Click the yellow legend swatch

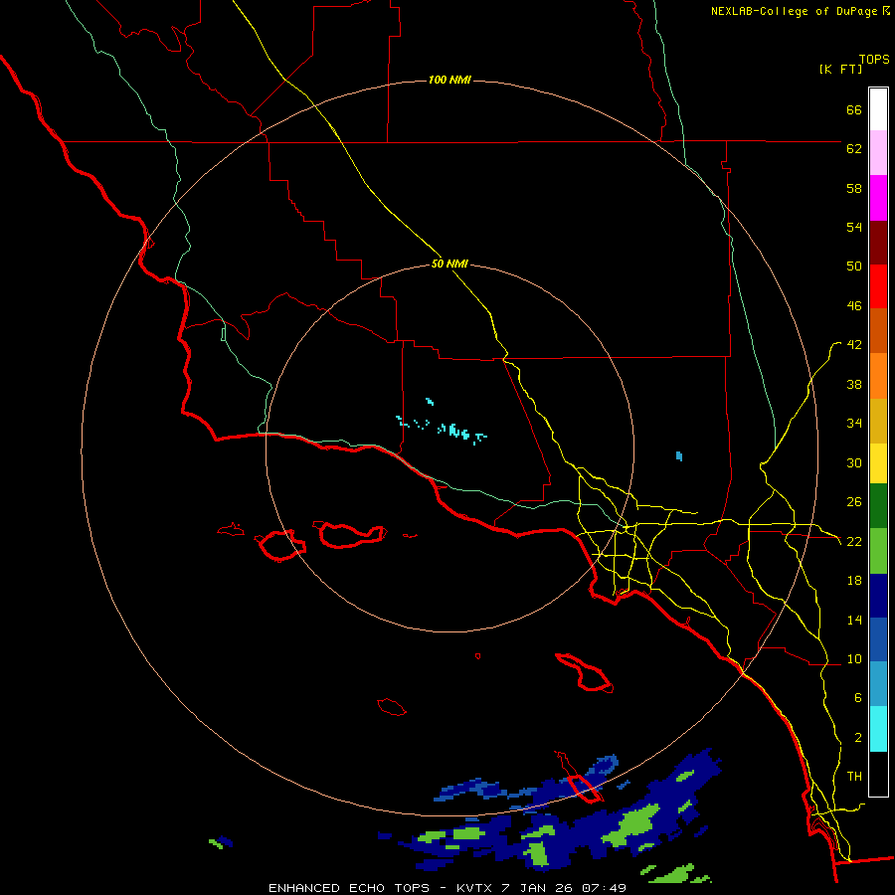(878, 463)
